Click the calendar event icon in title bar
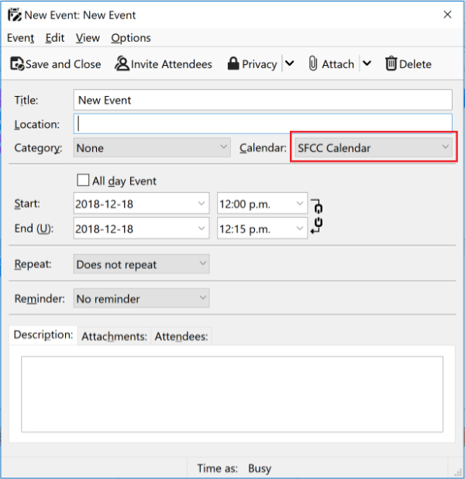Image resolution: width=465 pixels, height=479 pixels. (x=13, y=14)
